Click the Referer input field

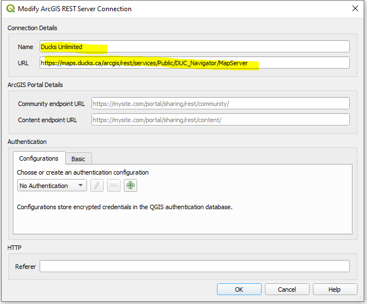[x=195, y=266]
